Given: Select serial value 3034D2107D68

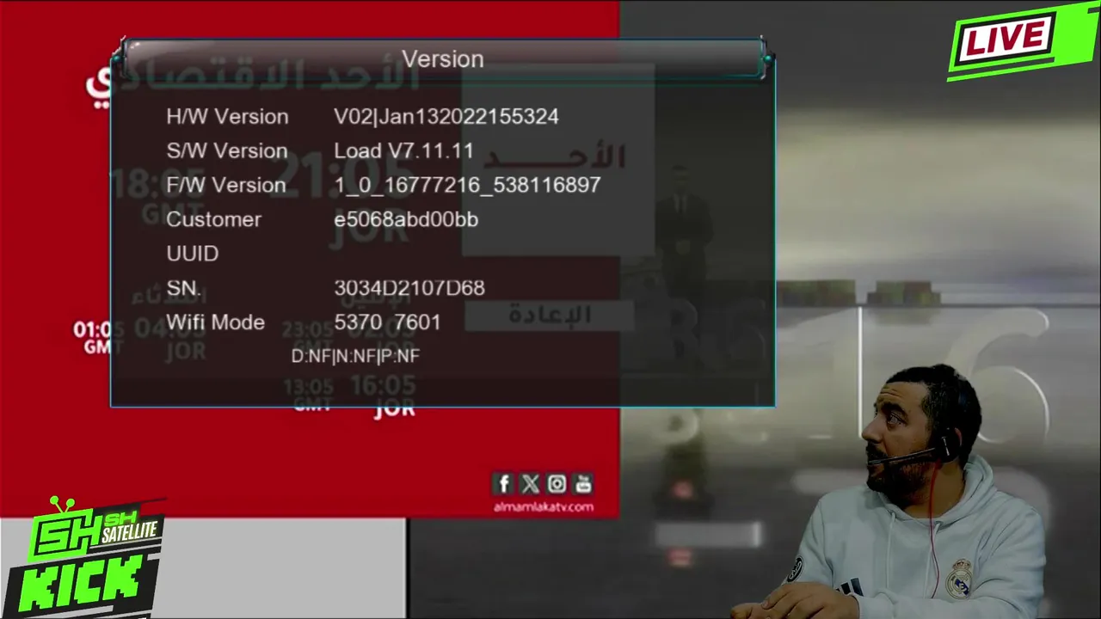Looking at the screenshot, I should [409, 288].
